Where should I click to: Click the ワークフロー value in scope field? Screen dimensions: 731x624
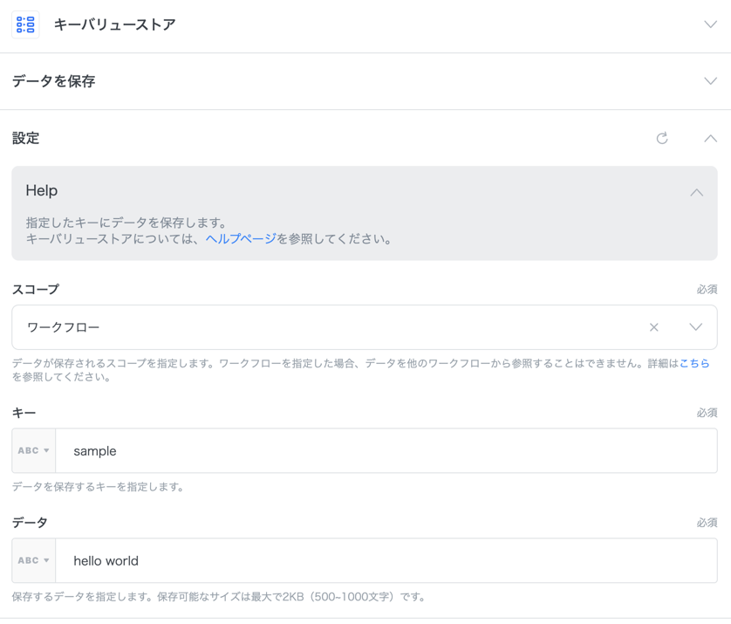tap(64, 327)
